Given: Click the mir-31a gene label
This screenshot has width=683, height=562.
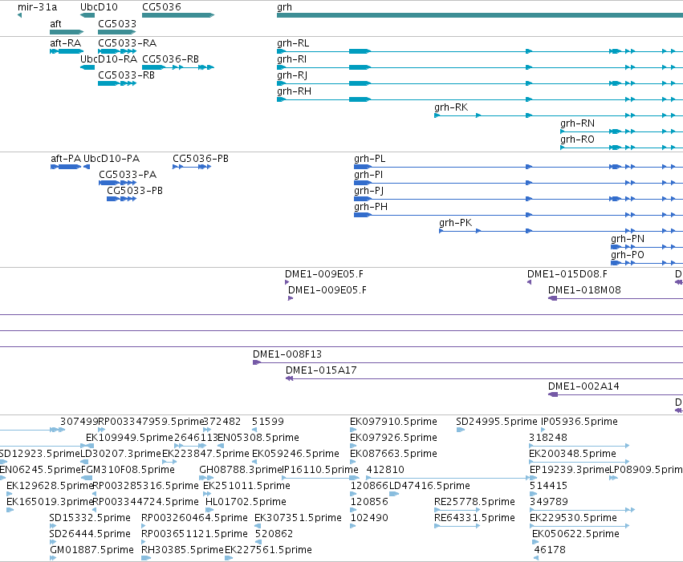Looking at the screenshot, I should coord(38,7).
